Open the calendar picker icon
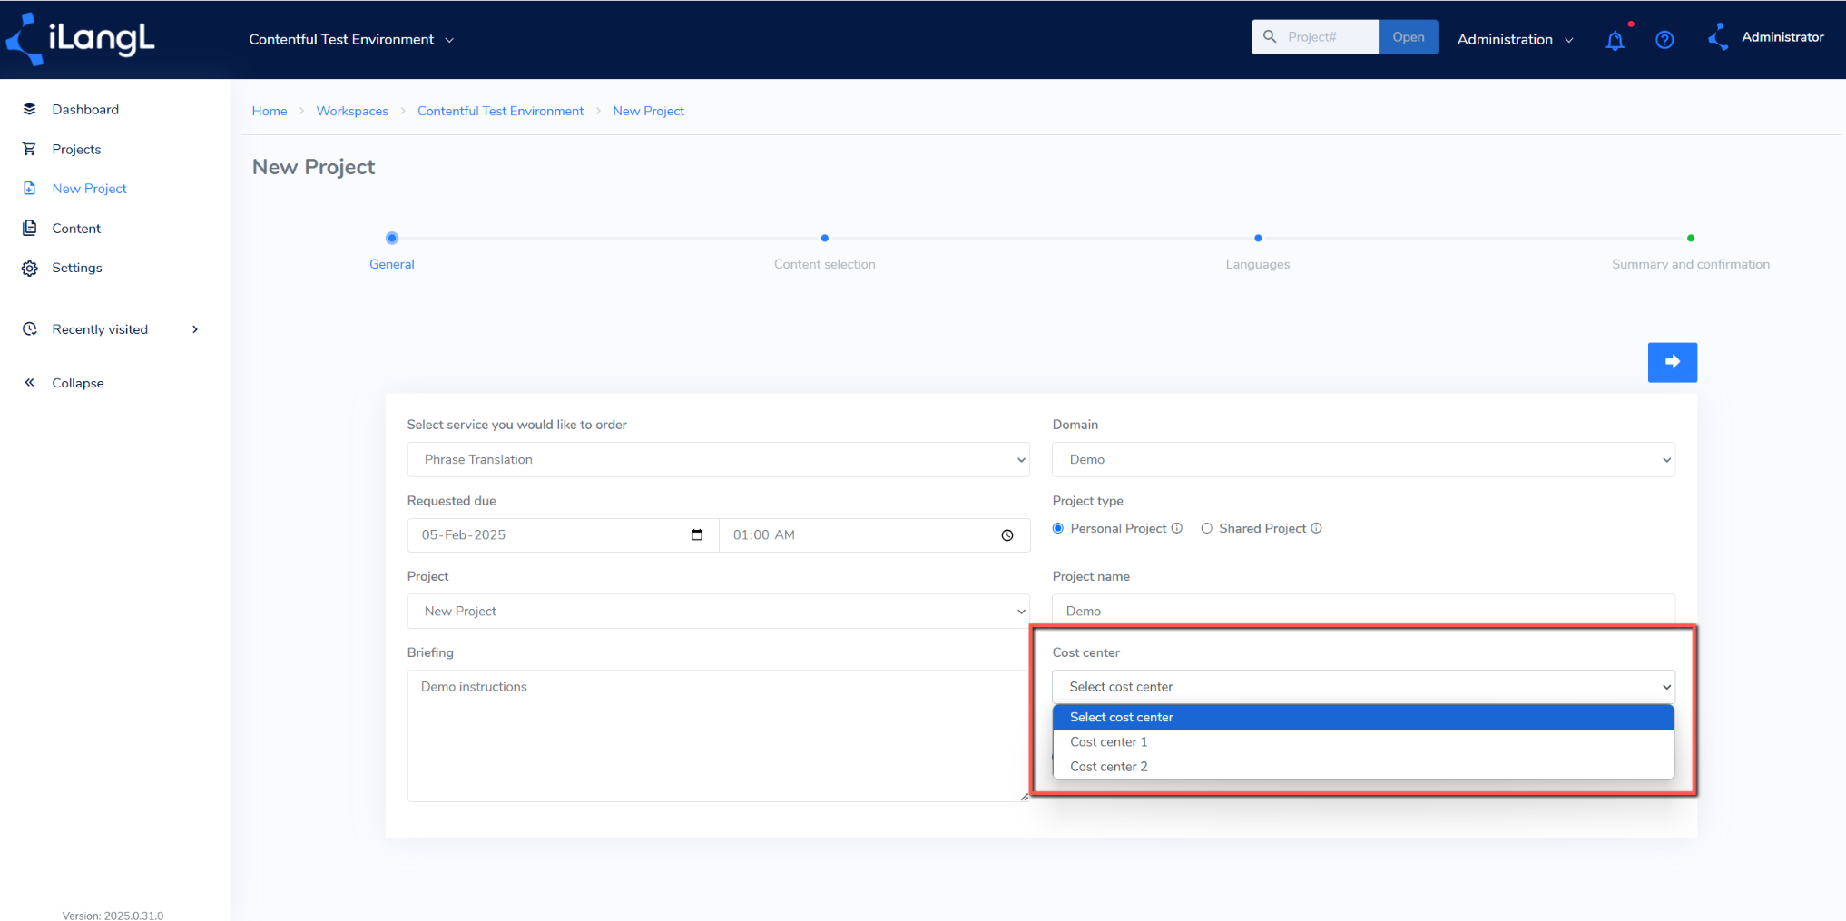The width and height of the screenshot is (1846, 921). click(x=697, y=535)
